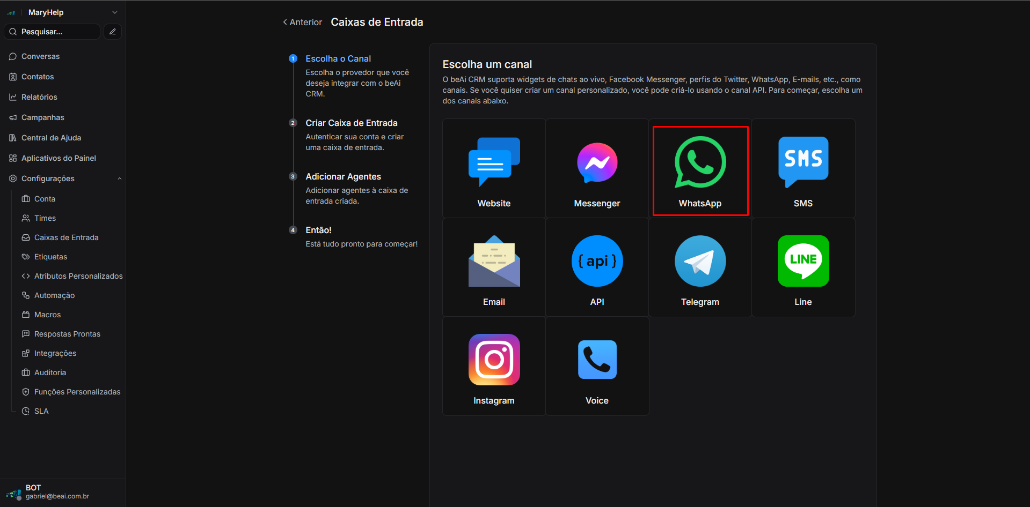
Task: Open Caixas de Entrada settings item
Action: [x=66, y=237]
